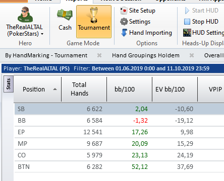Click total hands value 12 541
Screen dimensions: 224x181
pyautogui.click(x=93, y=132)
